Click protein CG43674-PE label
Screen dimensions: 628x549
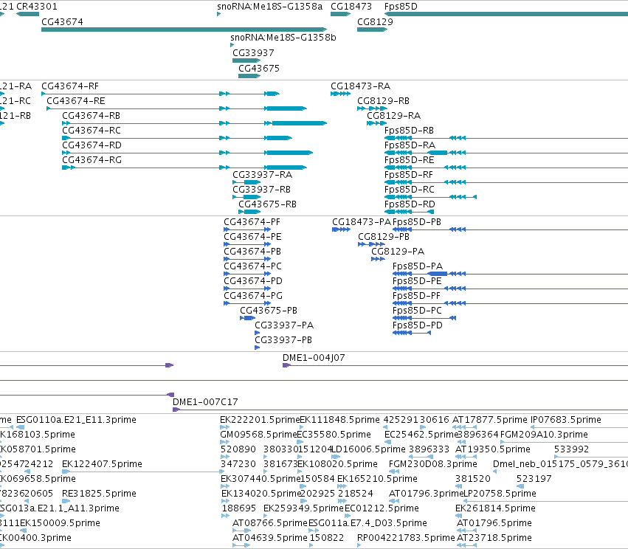coord(252,237)
